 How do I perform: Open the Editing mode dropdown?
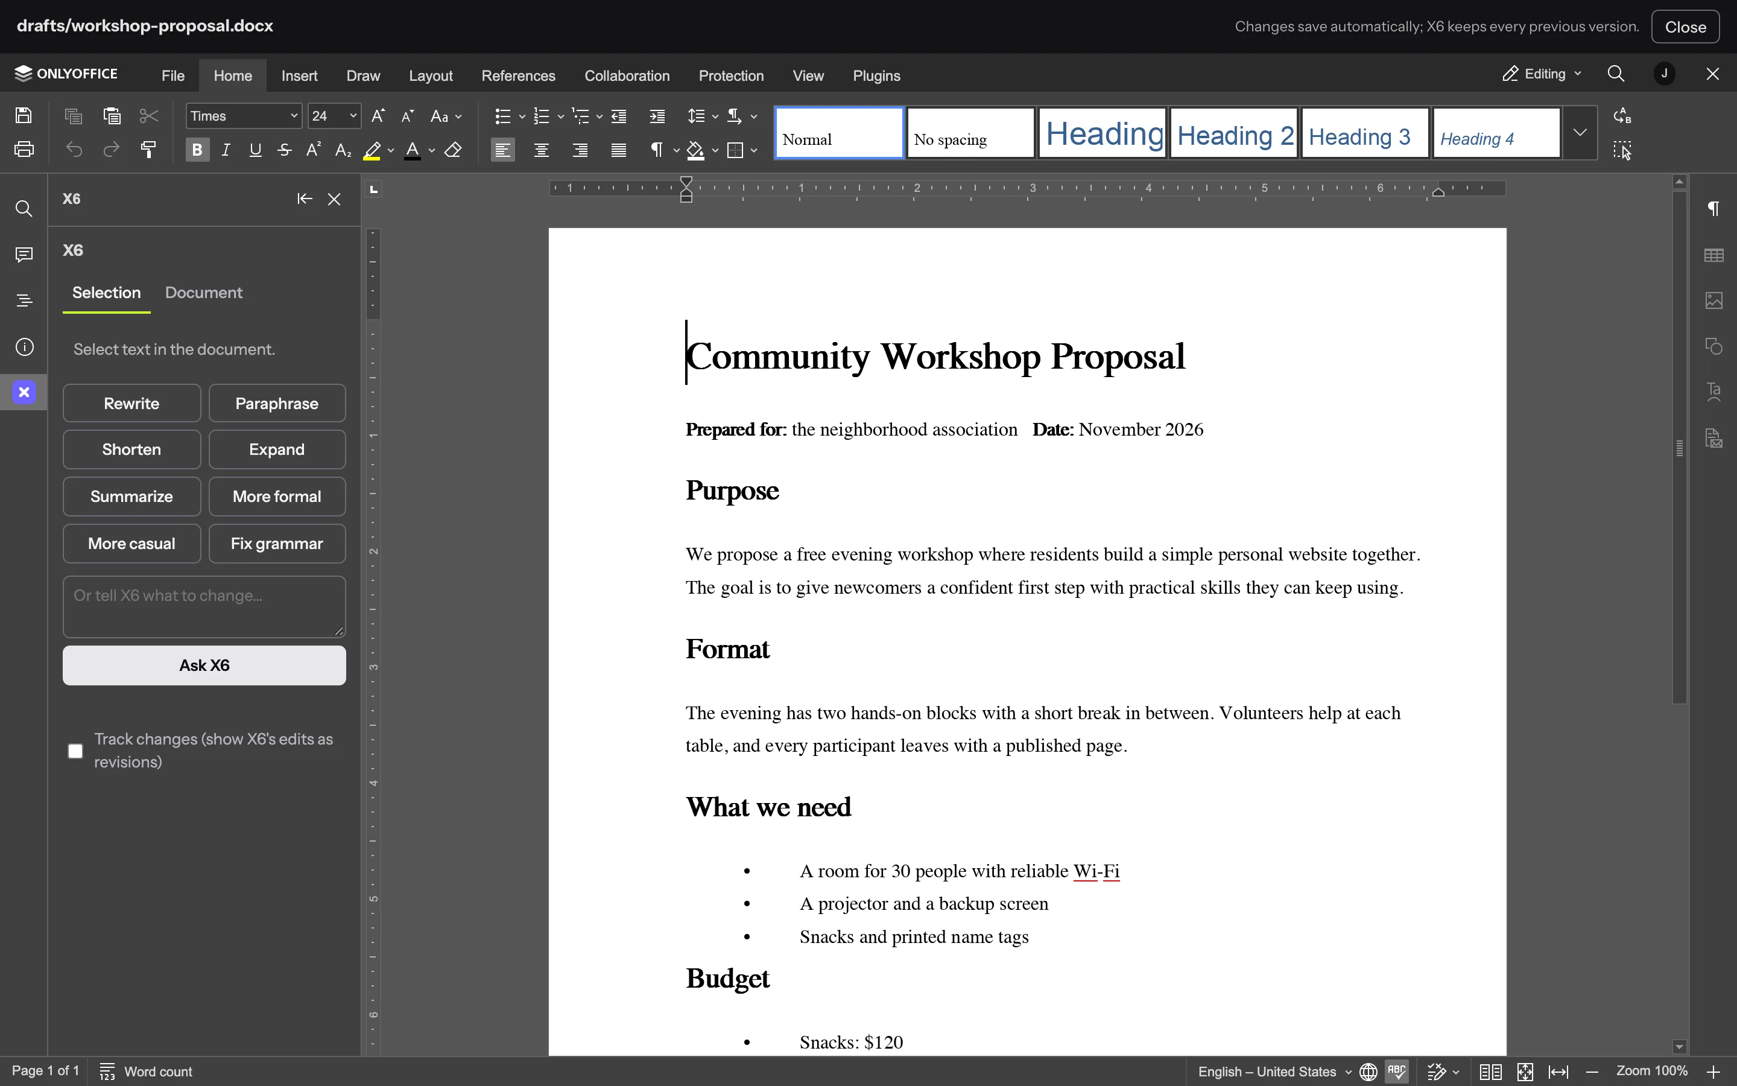[1542, 74]
